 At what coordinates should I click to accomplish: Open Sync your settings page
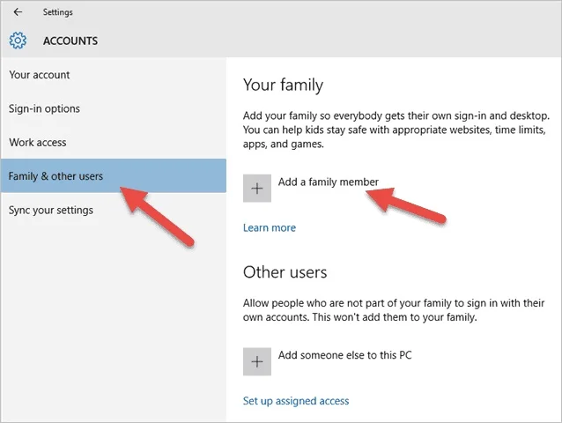point(51,210)
